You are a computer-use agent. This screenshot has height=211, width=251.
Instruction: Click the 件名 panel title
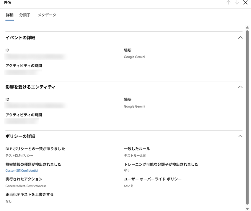(8, 3)
